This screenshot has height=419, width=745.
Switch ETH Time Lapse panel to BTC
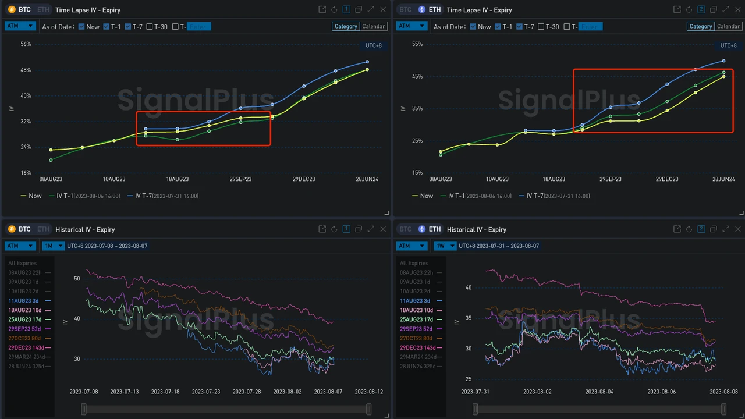(x=407, y=10)
